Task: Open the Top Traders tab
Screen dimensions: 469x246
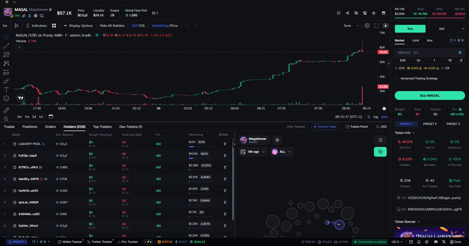Action: [x=102, y=127]
